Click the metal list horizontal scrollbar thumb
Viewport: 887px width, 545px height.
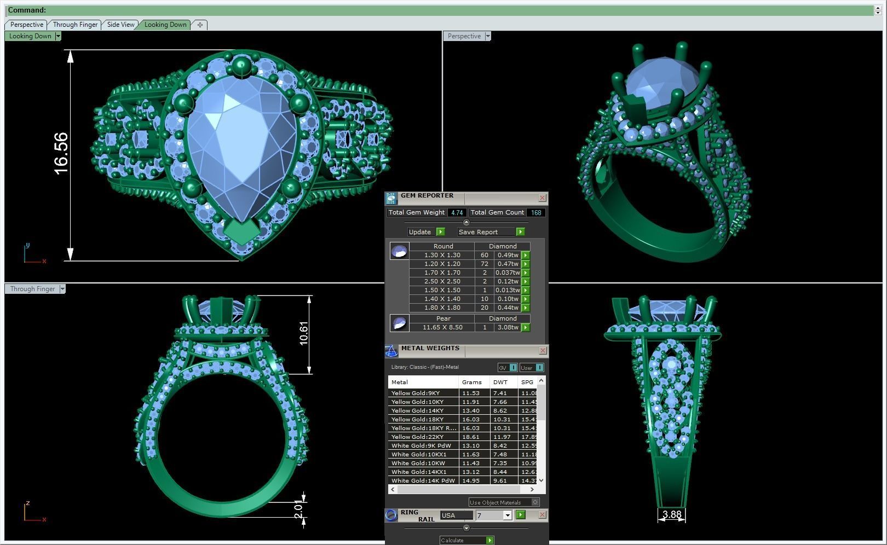click(x=458, y=489)
